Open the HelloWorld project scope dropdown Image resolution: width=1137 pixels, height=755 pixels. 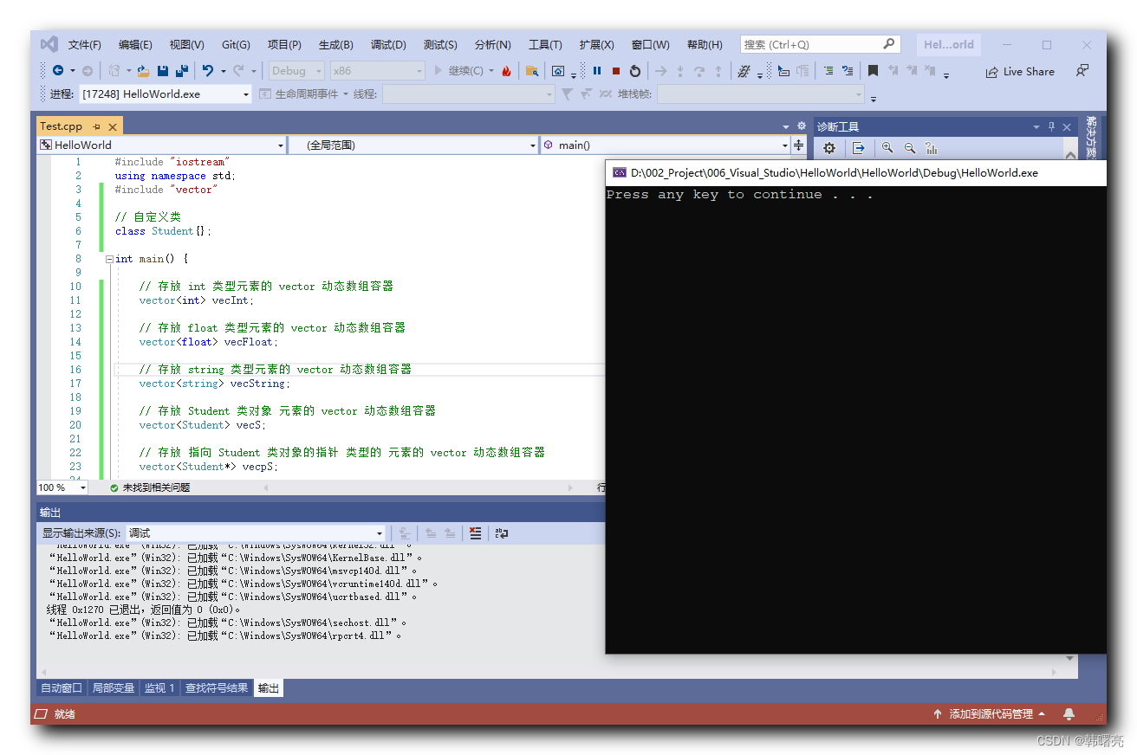[x=162, y=145]
